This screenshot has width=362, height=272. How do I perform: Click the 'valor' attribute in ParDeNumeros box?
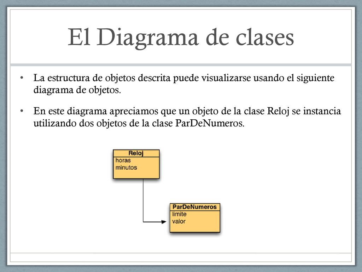(179, 221)
